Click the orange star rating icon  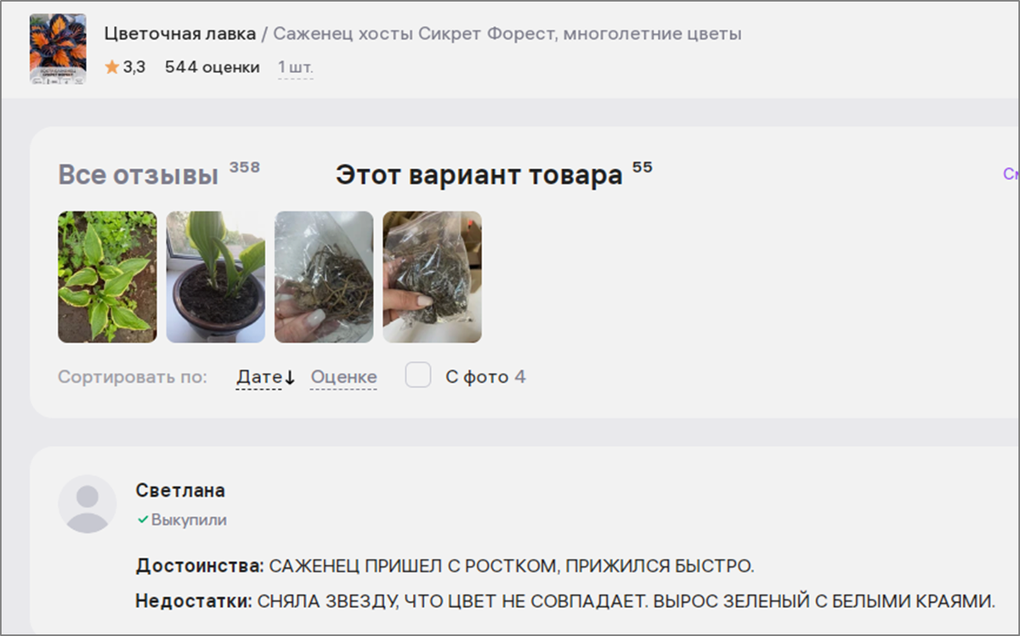(112, 67)
